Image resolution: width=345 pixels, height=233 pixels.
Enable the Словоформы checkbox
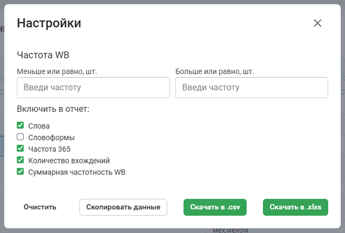coord(20,137)
